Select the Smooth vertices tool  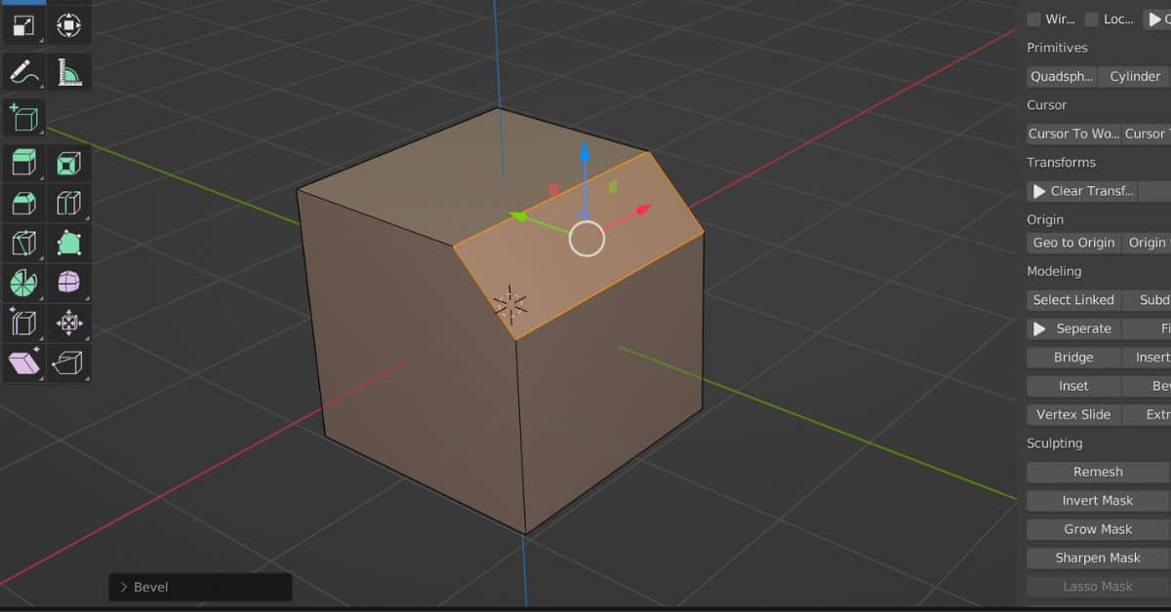coord(68,283)
